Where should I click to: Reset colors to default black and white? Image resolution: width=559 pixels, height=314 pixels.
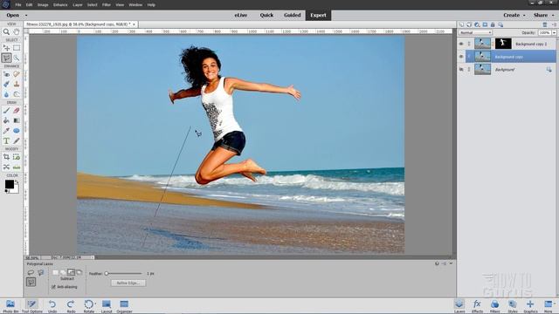6,191
